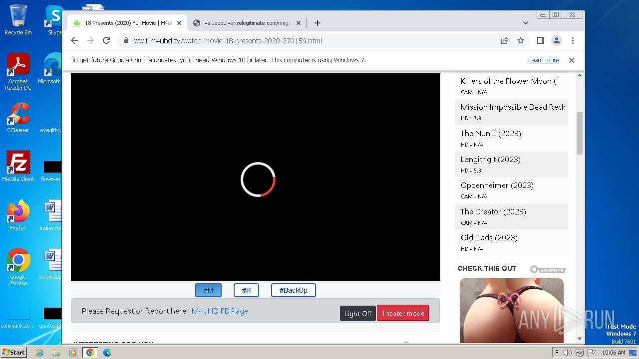Select the #BackUp server button

(294, 290)
